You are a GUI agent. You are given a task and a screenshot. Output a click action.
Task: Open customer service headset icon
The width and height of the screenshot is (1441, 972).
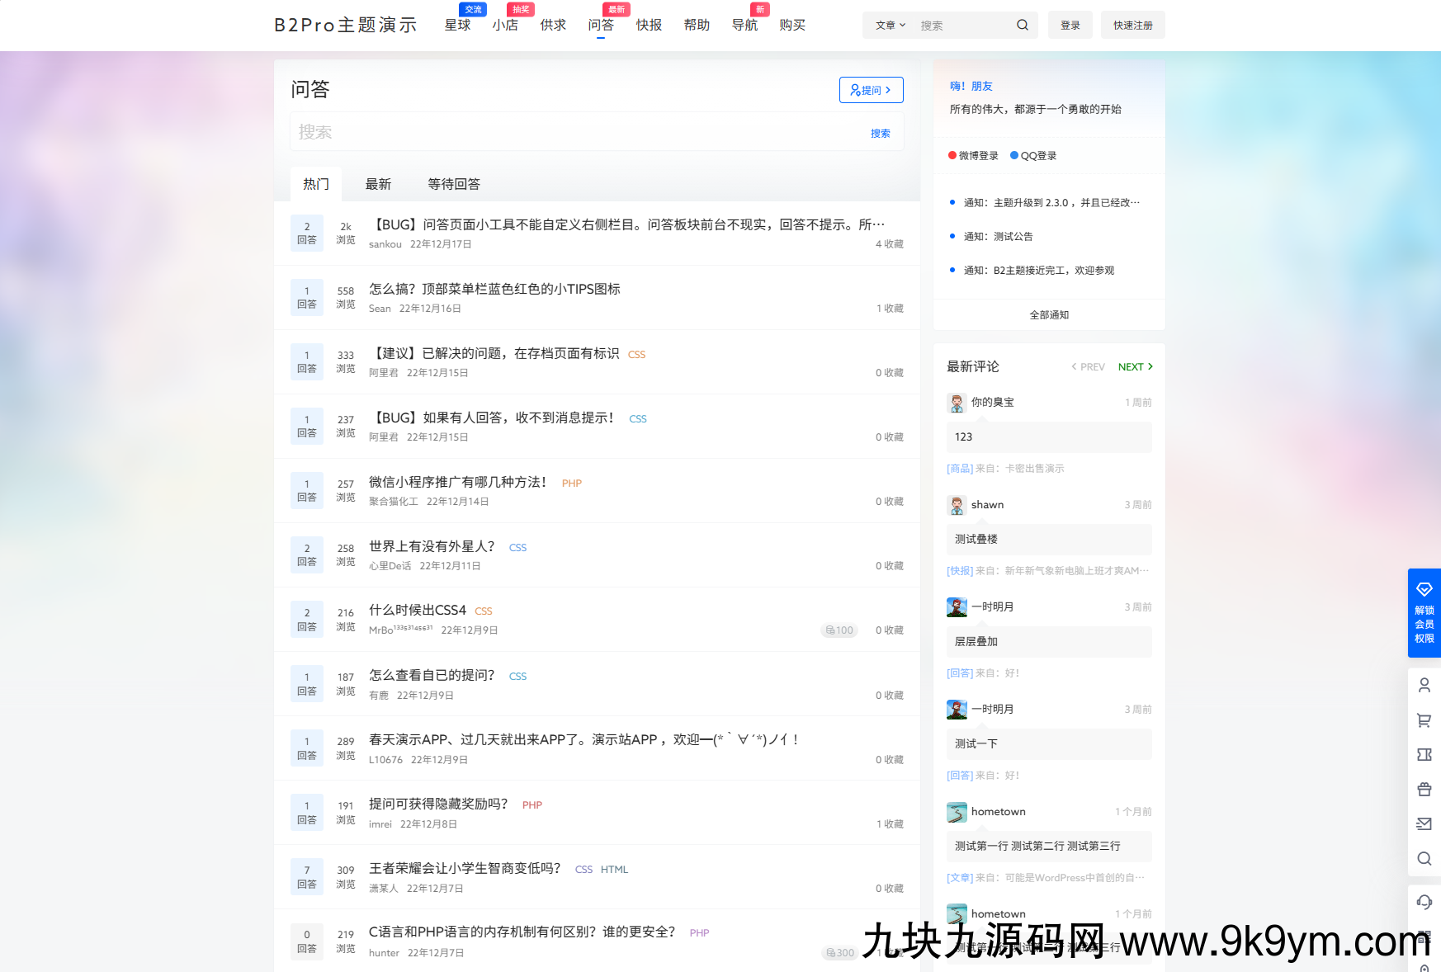1424,902
